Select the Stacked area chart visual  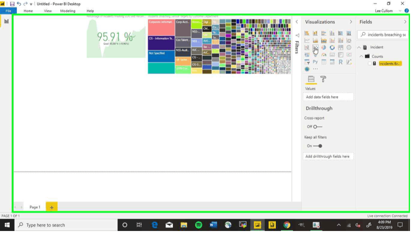(x=324, y=41)
